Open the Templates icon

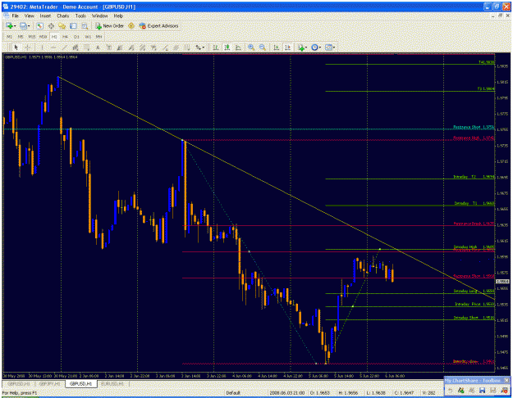click(328, 47)
